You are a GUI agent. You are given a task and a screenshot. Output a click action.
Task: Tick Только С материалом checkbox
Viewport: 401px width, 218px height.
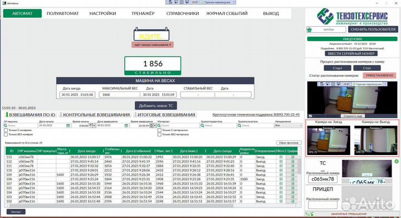coord(159,130)
